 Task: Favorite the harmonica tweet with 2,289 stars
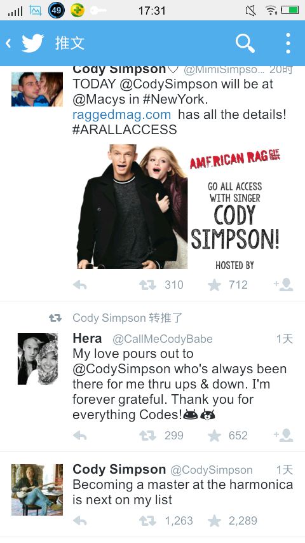(214, 521)
